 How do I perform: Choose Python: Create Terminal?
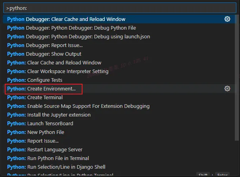coord(119,98)
